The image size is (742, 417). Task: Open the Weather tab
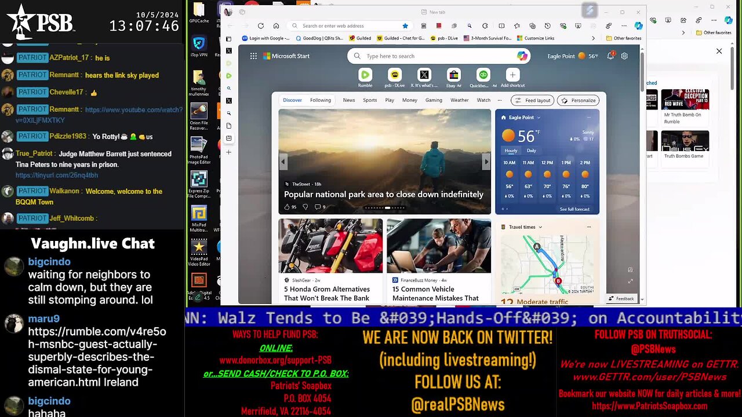(x=460, y=100)
